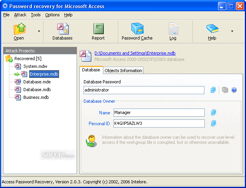The width and height of the screenshot is (246, 188).
Task: Expand the dropdown arrow next to Open
Action: (39, 31)
